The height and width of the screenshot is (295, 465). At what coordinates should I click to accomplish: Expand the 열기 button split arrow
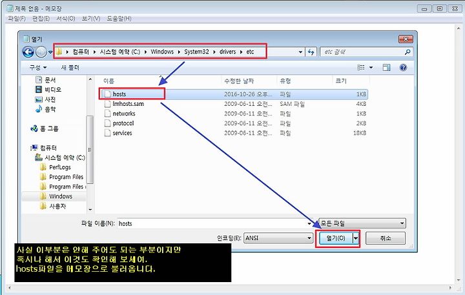click(356, 238)
